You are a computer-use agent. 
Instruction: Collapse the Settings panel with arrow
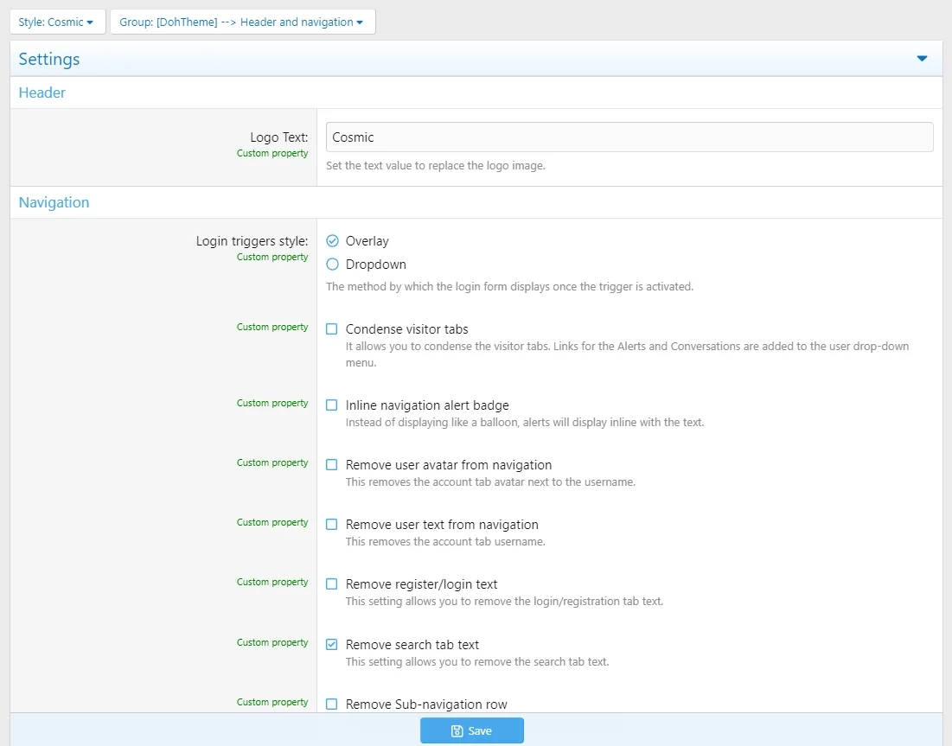point(922,59)
